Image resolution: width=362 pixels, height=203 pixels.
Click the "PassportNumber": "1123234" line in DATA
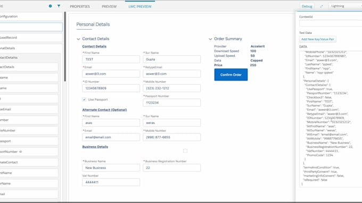click(x=327, y=93)
